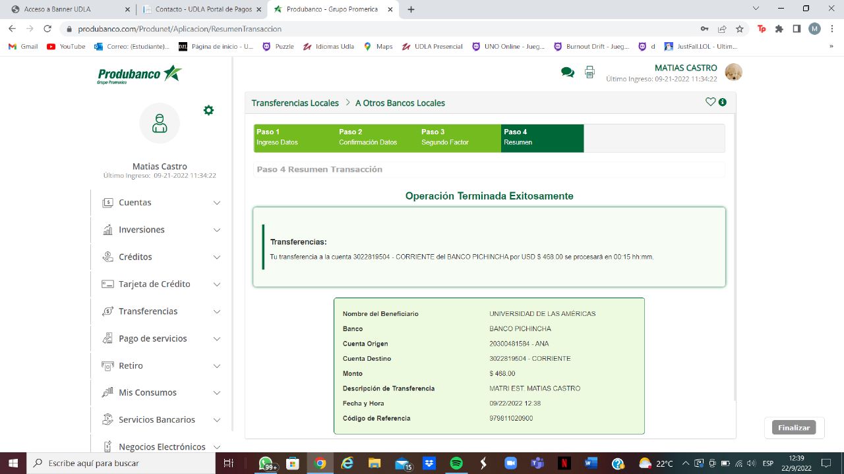844x474 pixels.
Task: Click the Finalizar button
Action: tap(794, 427)
